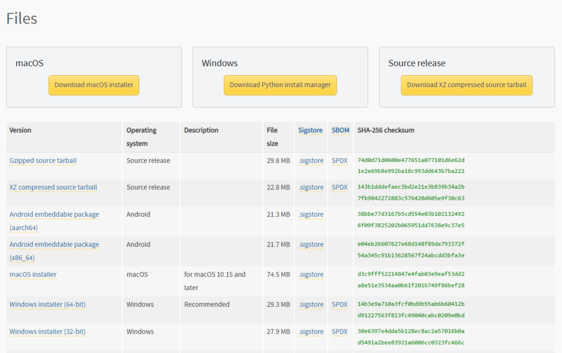Open the Sigstore column header link
Screen dimensions: 562x353
[311, 131]
